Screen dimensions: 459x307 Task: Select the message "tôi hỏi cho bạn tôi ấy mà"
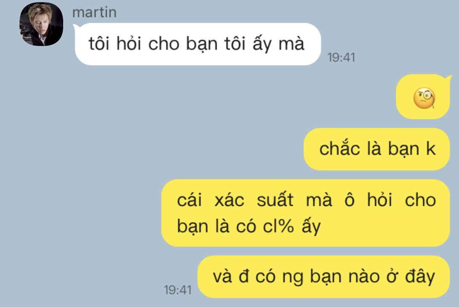198,44
